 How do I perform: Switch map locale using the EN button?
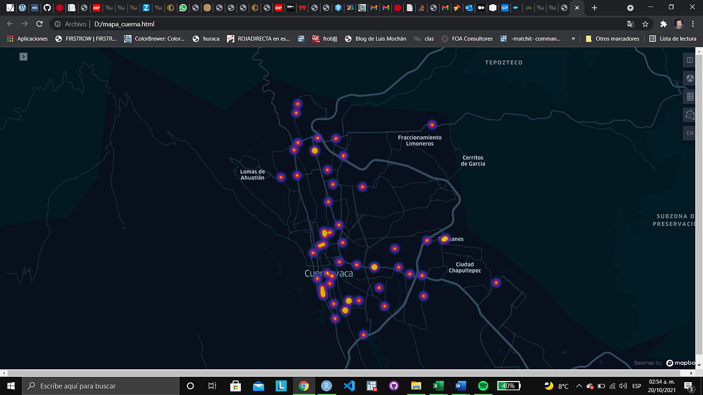[689, 133]
